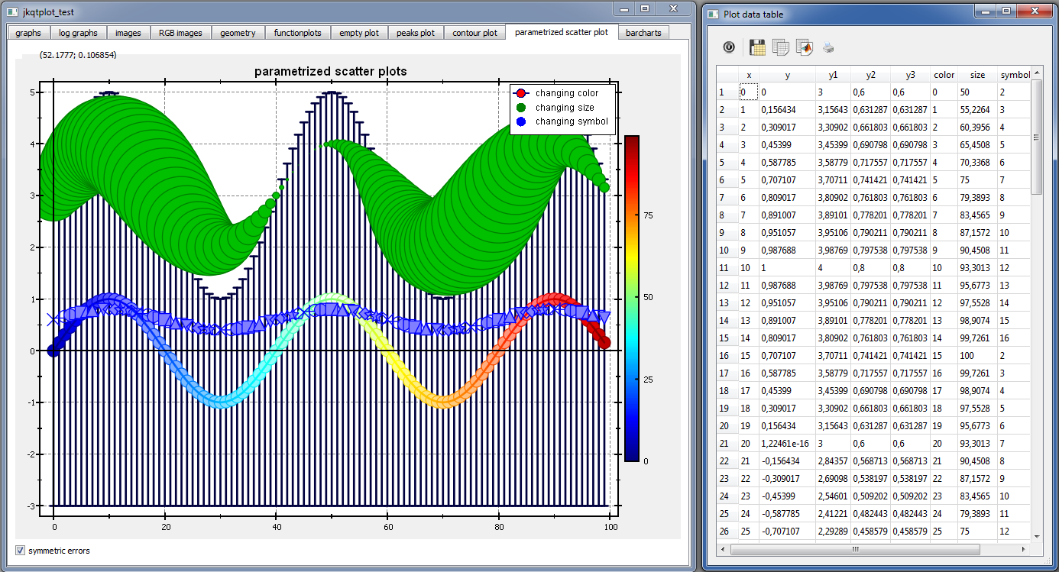
Task: Click the red marker in the plot legend
Action: pyautogui.click(x=521, y=93)
